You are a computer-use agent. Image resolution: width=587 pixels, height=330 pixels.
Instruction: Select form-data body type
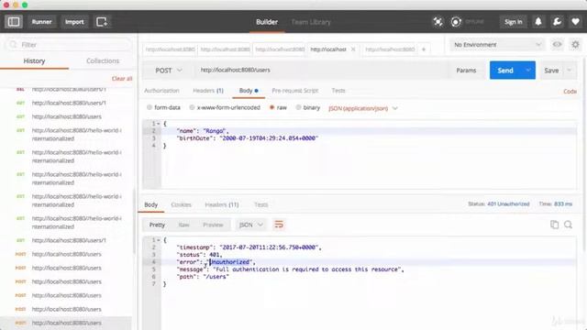163,107
